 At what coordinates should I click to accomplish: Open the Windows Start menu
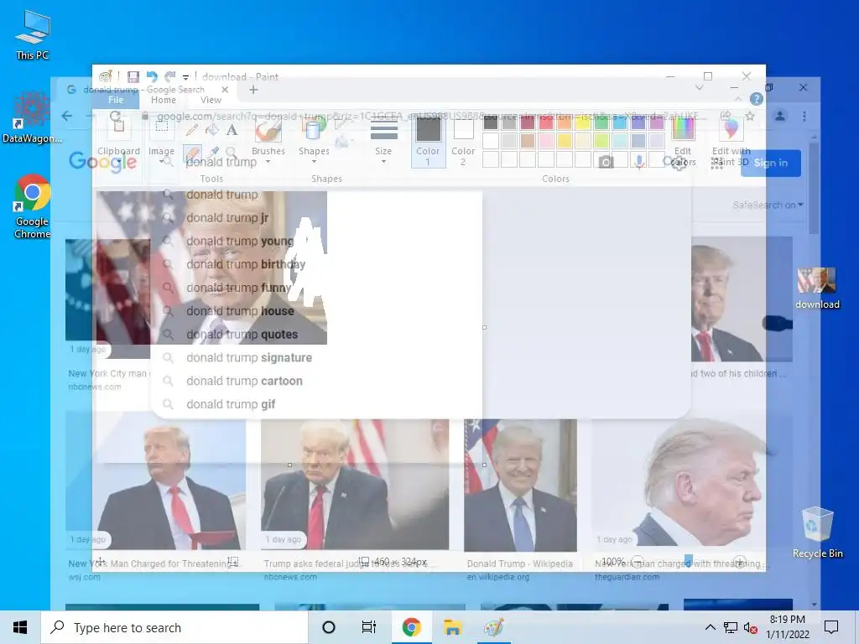click(20, 627)
